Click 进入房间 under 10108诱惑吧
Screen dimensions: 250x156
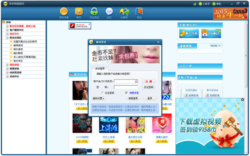tap(82, 141)
